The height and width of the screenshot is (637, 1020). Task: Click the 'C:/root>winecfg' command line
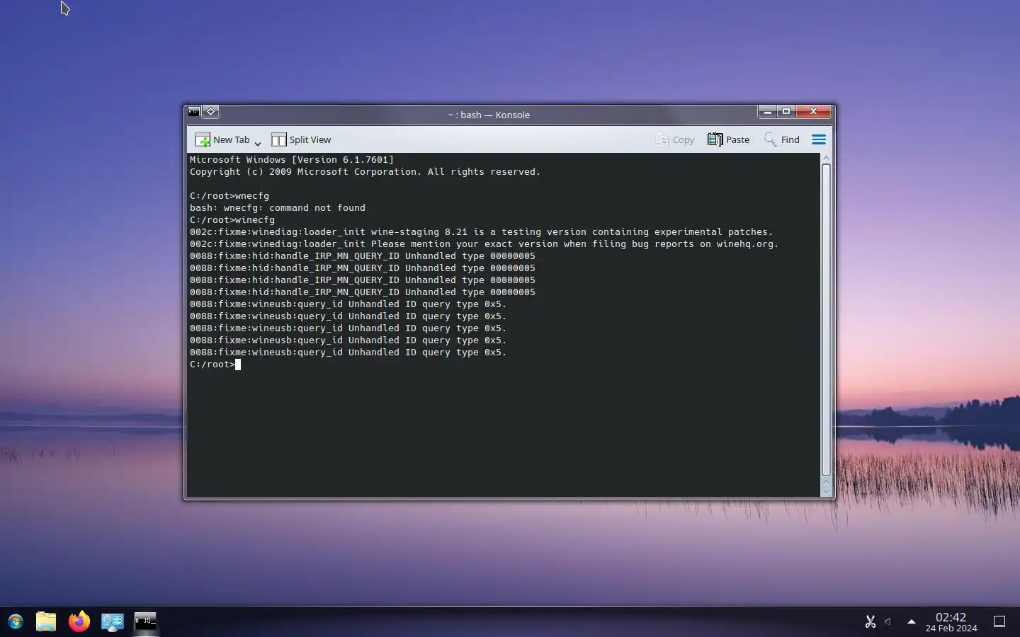pos(232,220)
